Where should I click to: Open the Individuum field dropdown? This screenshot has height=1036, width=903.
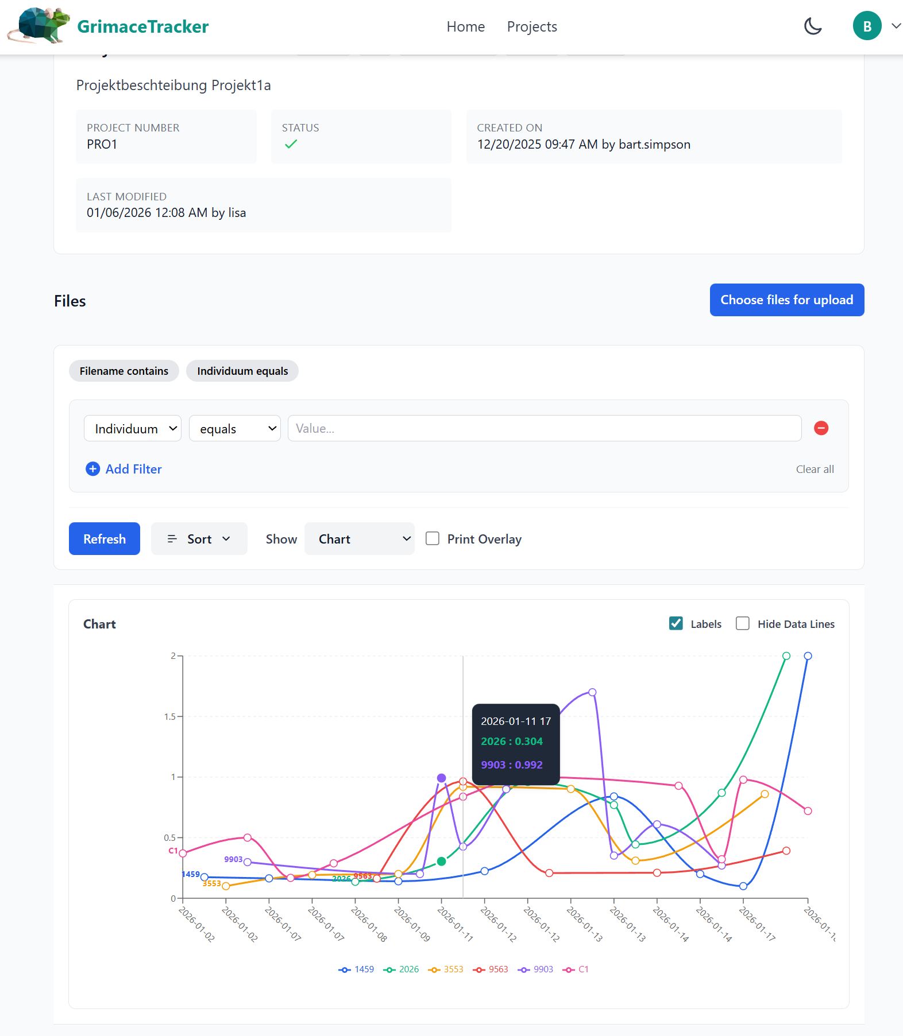133,429
